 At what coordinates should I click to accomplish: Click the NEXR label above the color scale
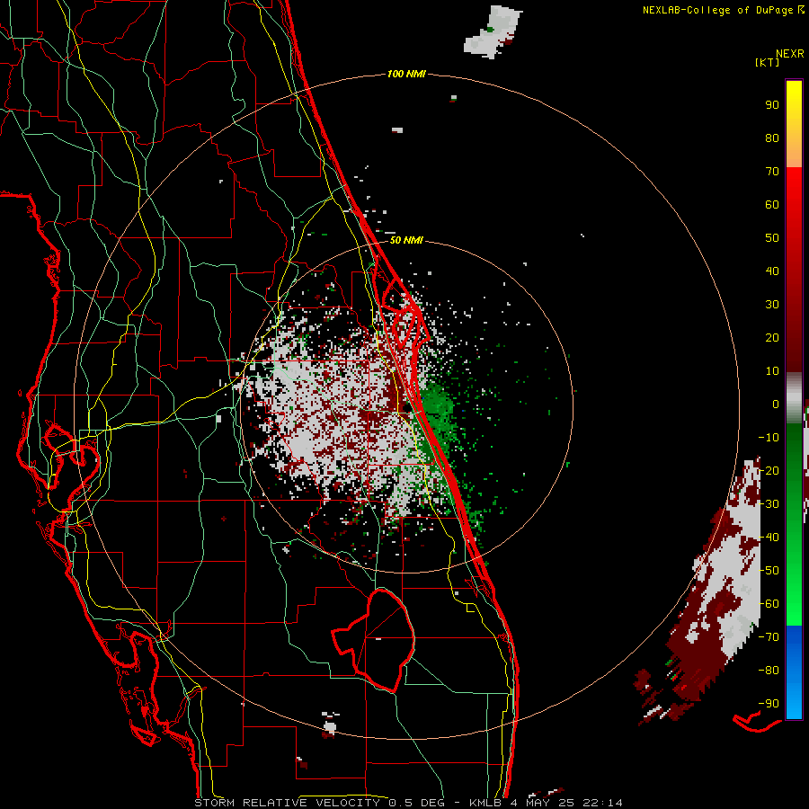click(x=789, y=54)
